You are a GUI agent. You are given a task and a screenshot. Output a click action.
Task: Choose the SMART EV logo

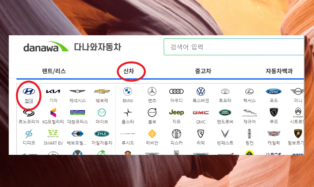point(53,134)
